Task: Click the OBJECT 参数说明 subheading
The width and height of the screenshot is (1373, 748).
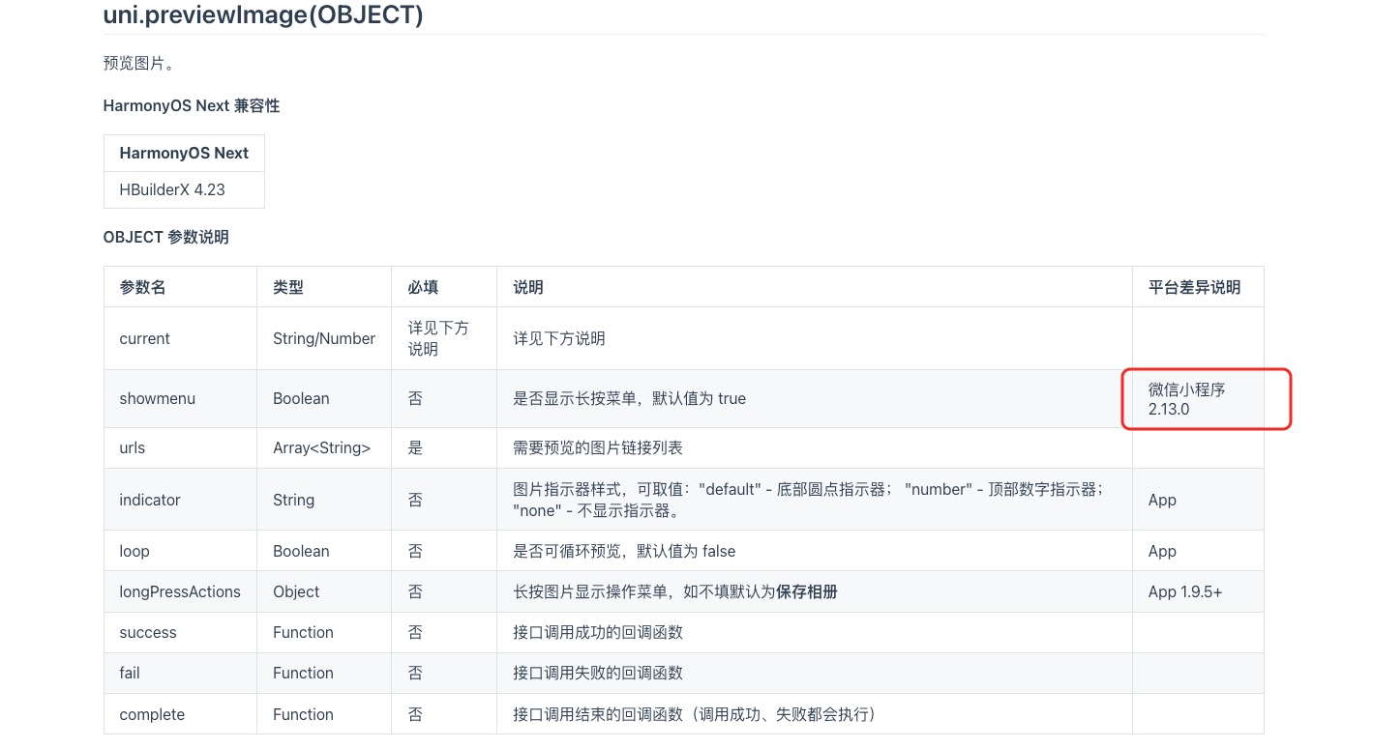Action: (165, 237)
